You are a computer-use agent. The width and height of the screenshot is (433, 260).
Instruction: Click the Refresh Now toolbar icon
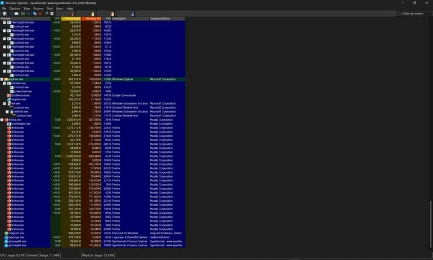(x=11, y=13)
